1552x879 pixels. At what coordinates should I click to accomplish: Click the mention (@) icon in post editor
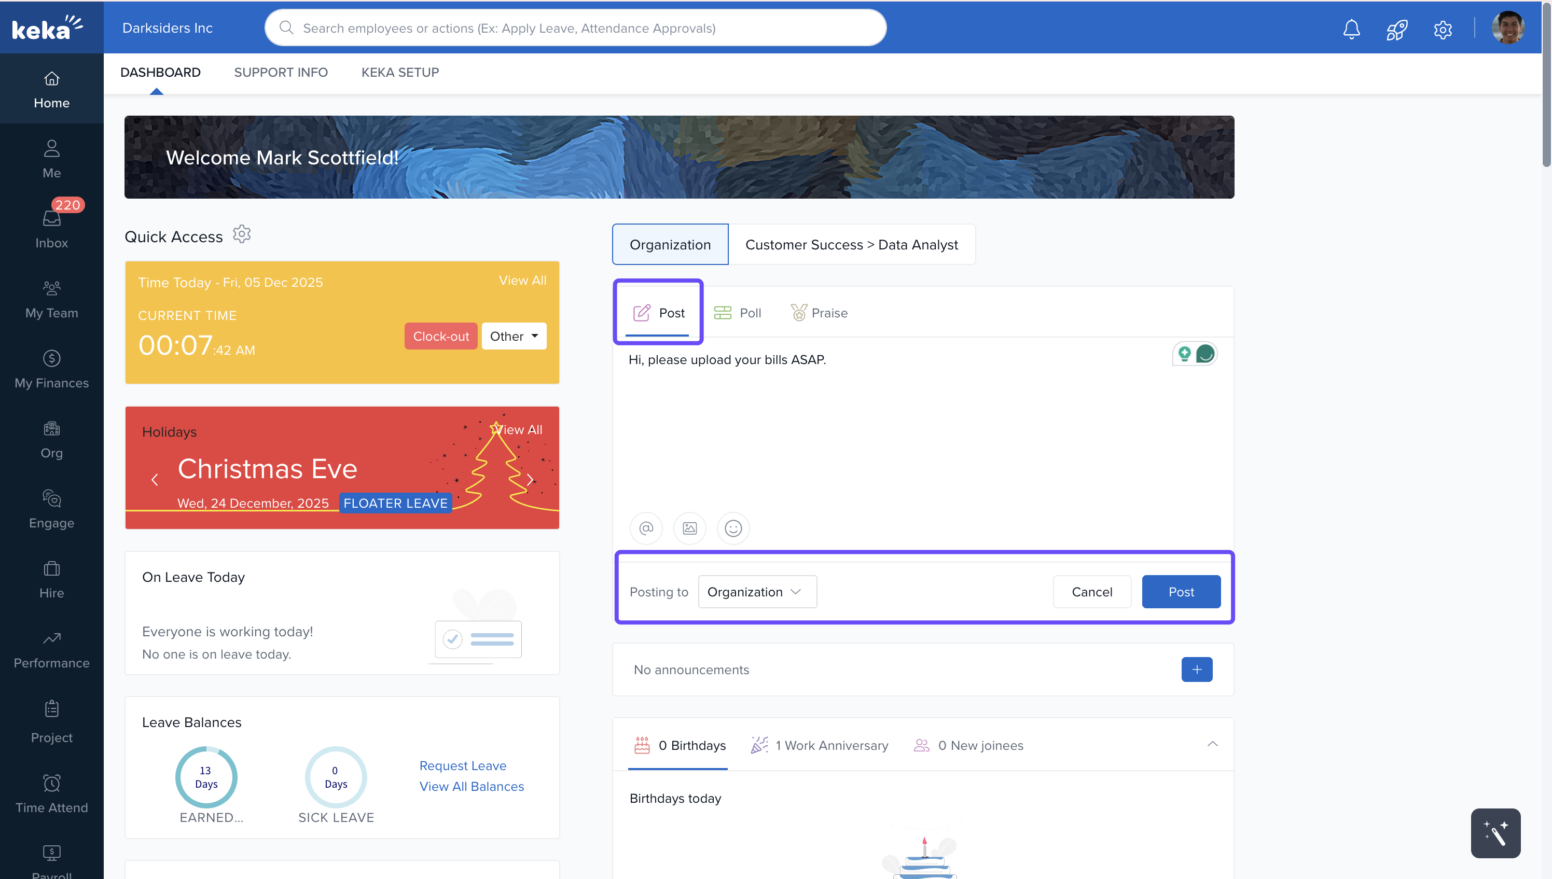tap(646, 528)
